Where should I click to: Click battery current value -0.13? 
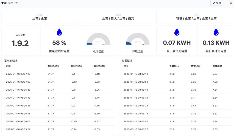[x=74, y=82]
